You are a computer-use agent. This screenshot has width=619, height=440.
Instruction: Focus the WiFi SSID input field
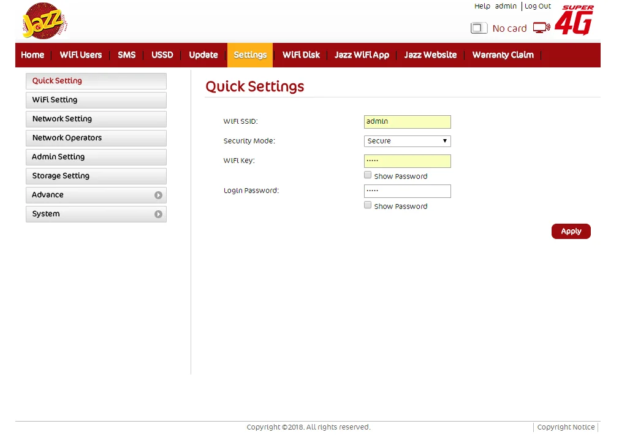click(x=407, y=122)
